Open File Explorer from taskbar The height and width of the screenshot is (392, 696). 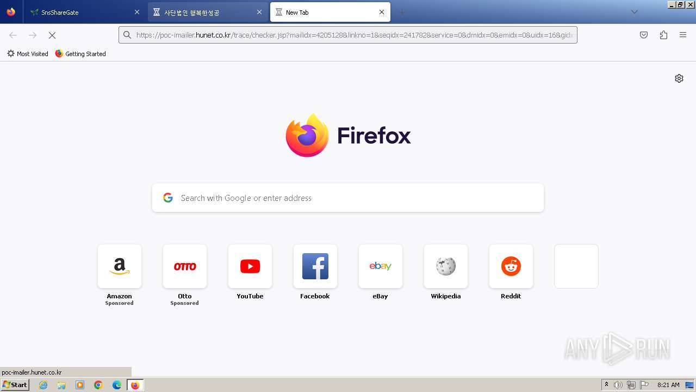pyautogui.click(x=61, y=385)
